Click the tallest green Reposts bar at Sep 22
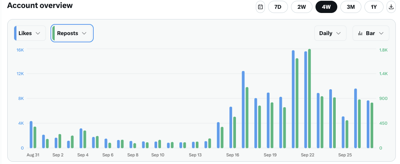This screenshot has width=400, height=164. [309, 98]
